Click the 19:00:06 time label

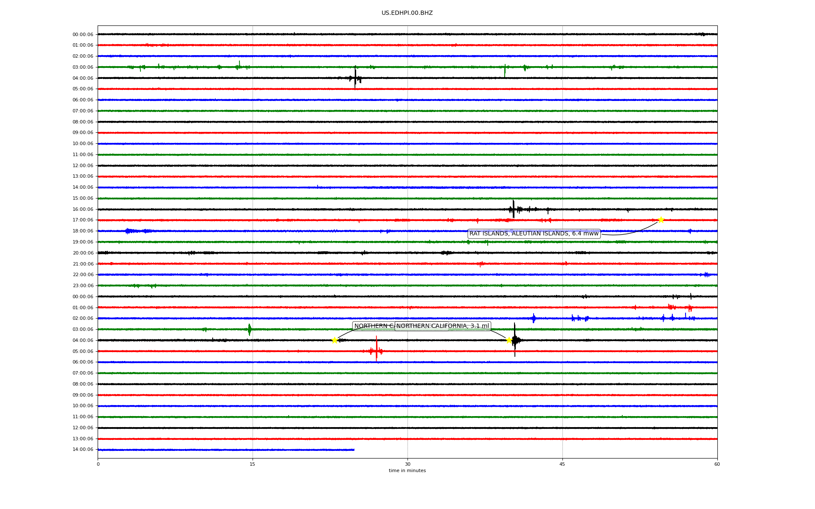point(83,242)
